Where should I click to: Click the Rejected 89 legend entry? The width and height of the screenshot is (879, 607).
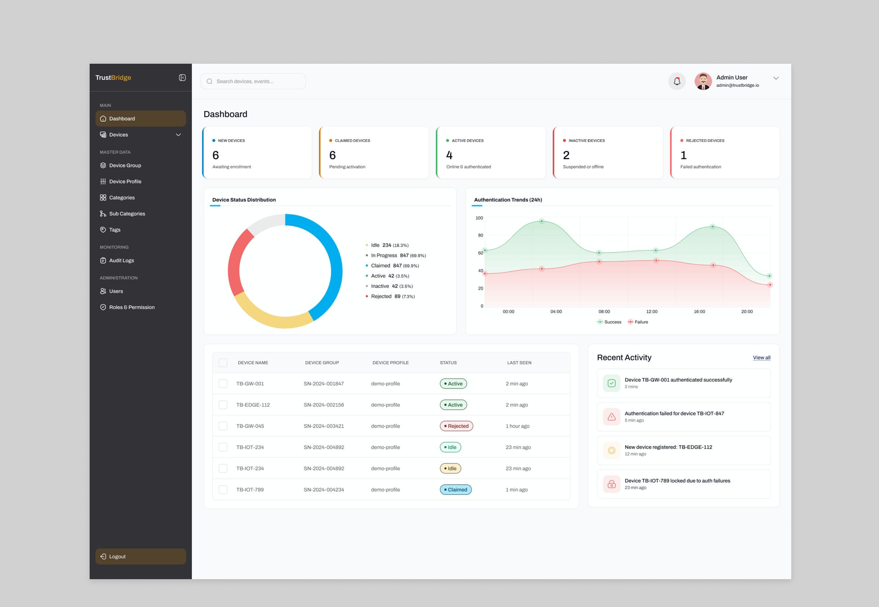click(x=390, y=296)
